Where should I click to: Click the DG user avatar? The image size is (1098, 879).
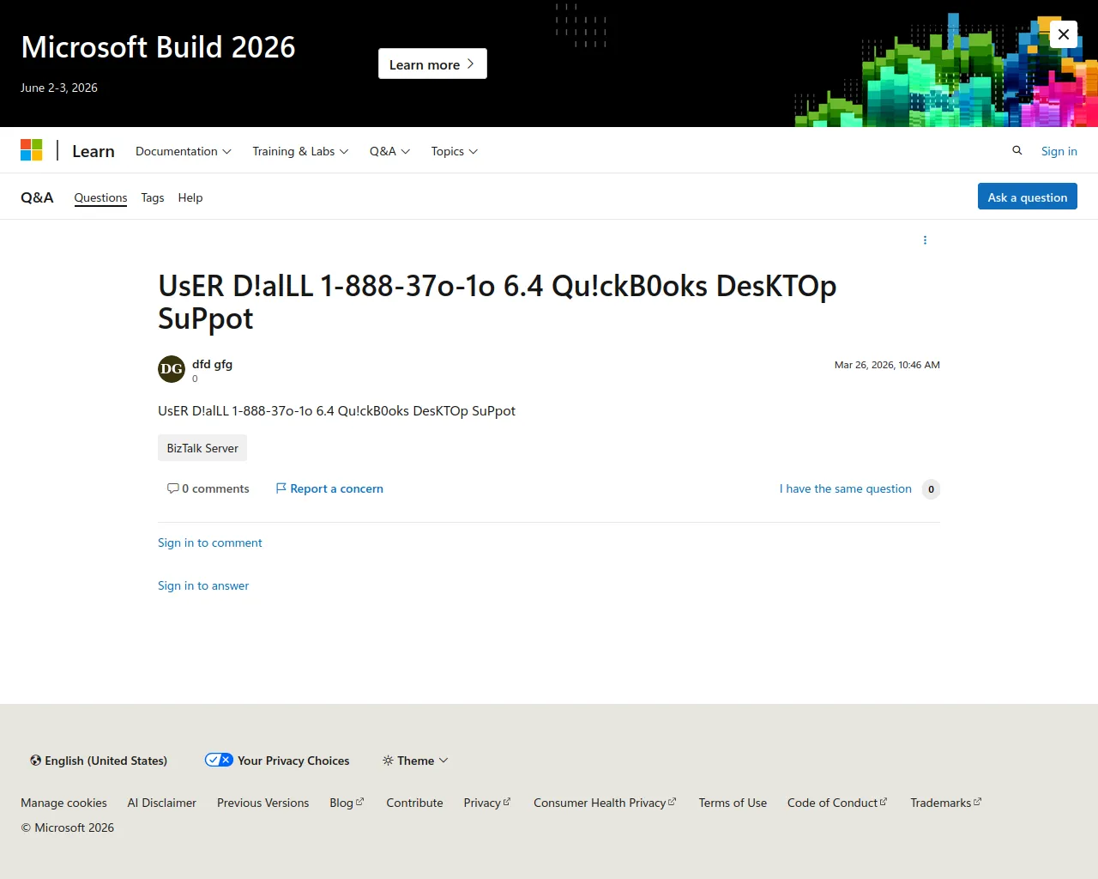click(172, 369)
